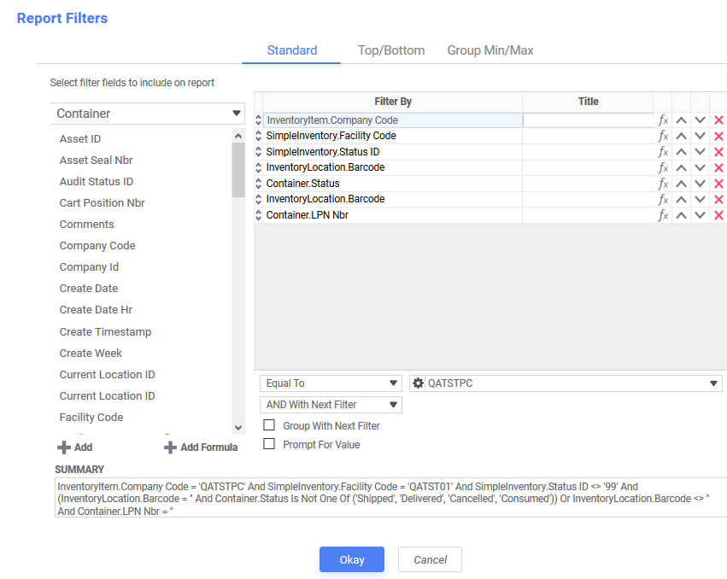Image resolution: width=727 pixels, height=579 pixels.
Task: Open the fx editor for Container.LPN Nbr
Action: [664, 214]
